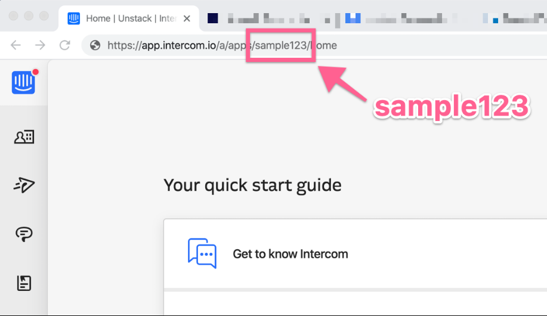This screenshot has height=316, width=547.
Task: Close the Home | Unstack tab
Action: tap(187, 18)
